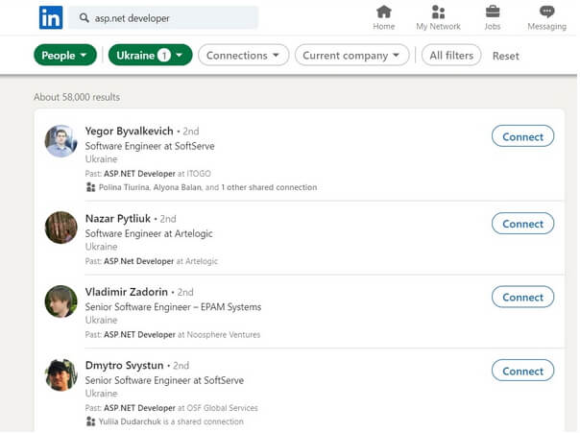Connect with Nazar Pytliuk
Image resolution: width=580 pixels, height=433 pixels.
click(522, 224)
